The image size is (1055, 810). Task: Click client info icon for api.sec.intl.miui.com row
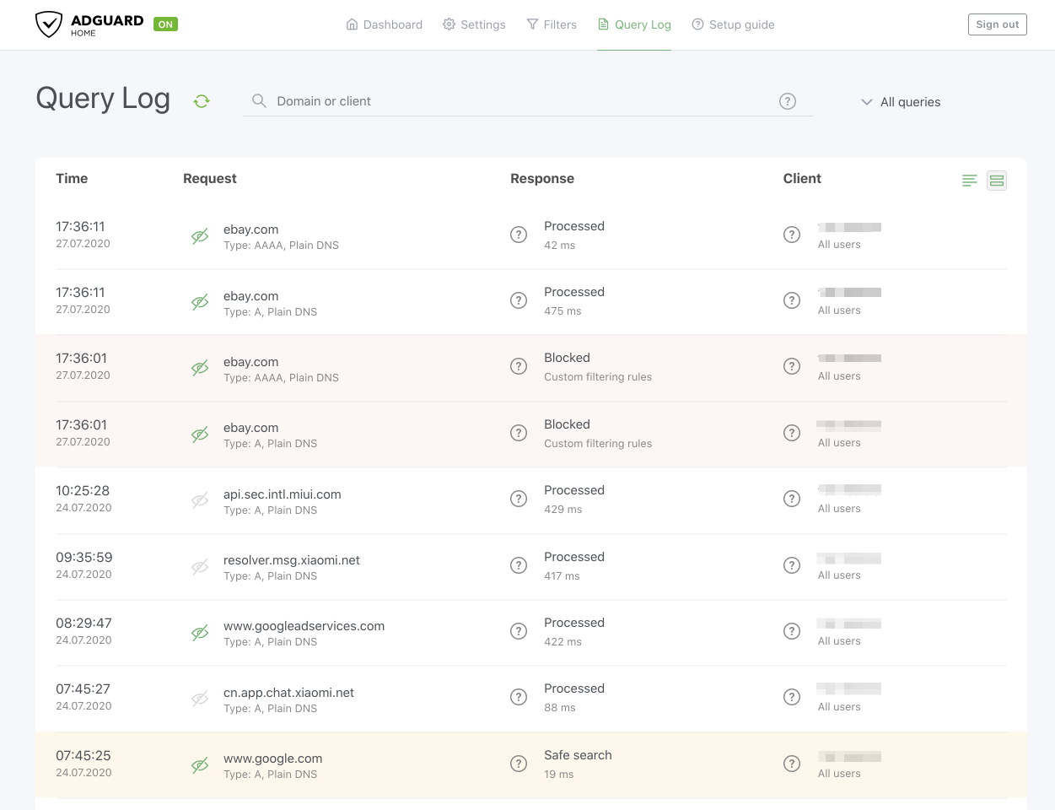pyautogui.click(x=791, y=499)
